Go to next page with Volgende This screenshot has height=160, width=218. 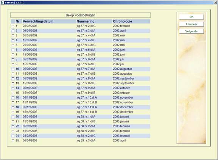192,31
